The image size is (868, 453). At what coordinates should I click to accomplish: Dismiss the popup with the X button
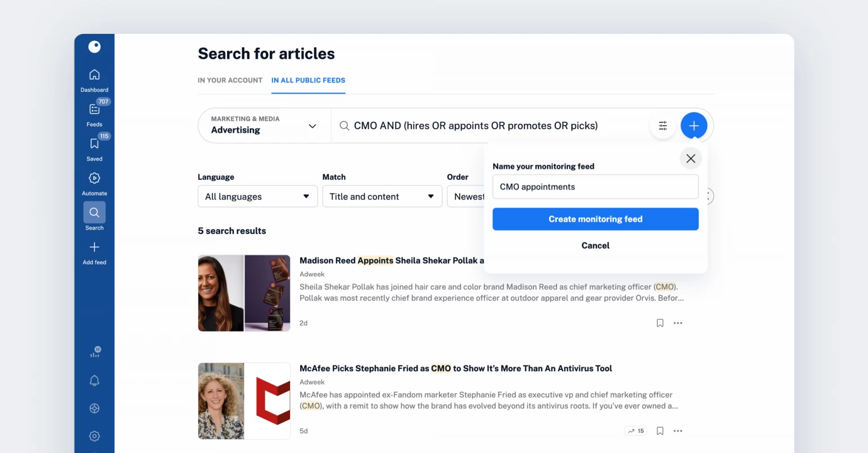(x=691, y=159)
